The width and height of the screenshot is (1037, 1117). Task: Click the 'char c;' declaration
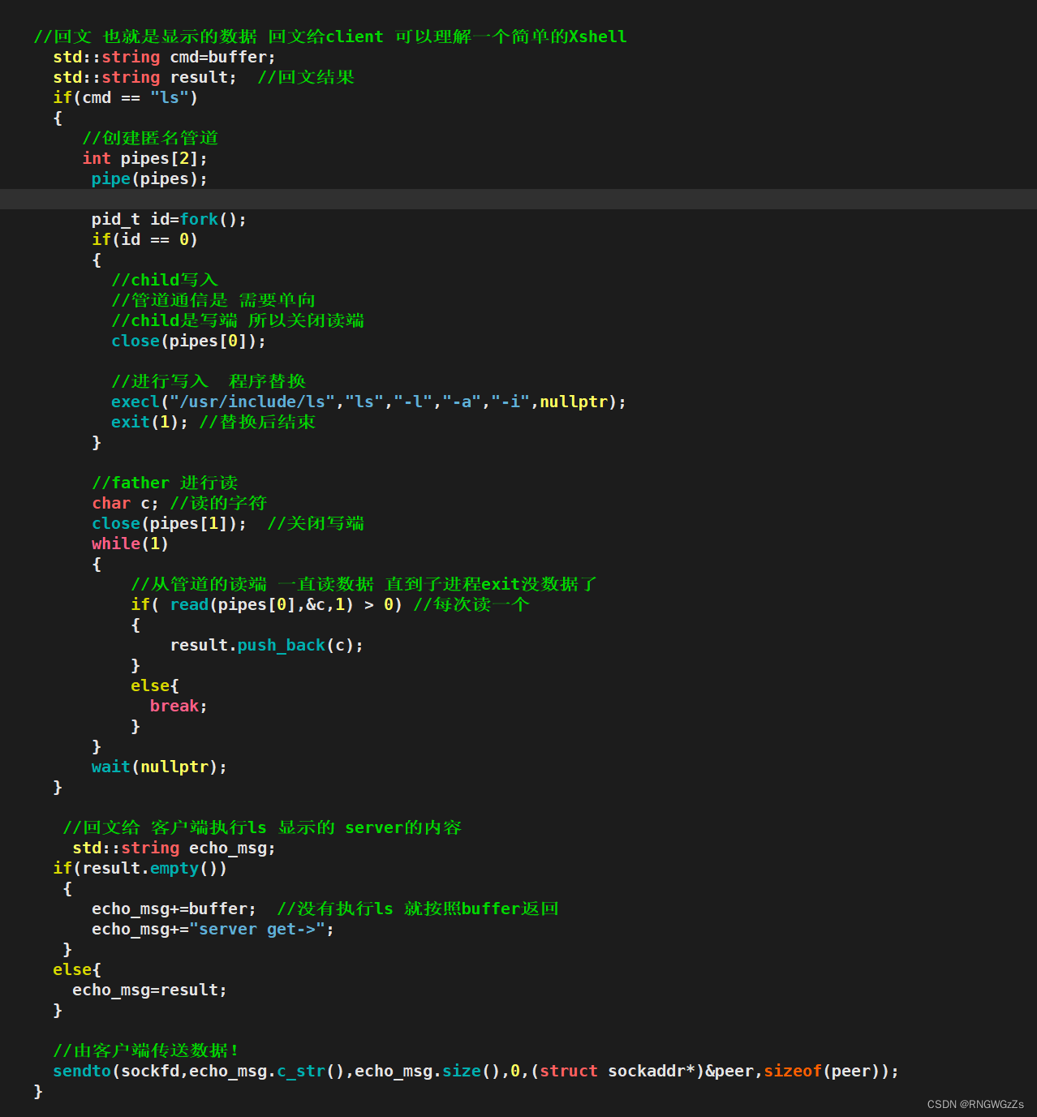pos(125,503)
